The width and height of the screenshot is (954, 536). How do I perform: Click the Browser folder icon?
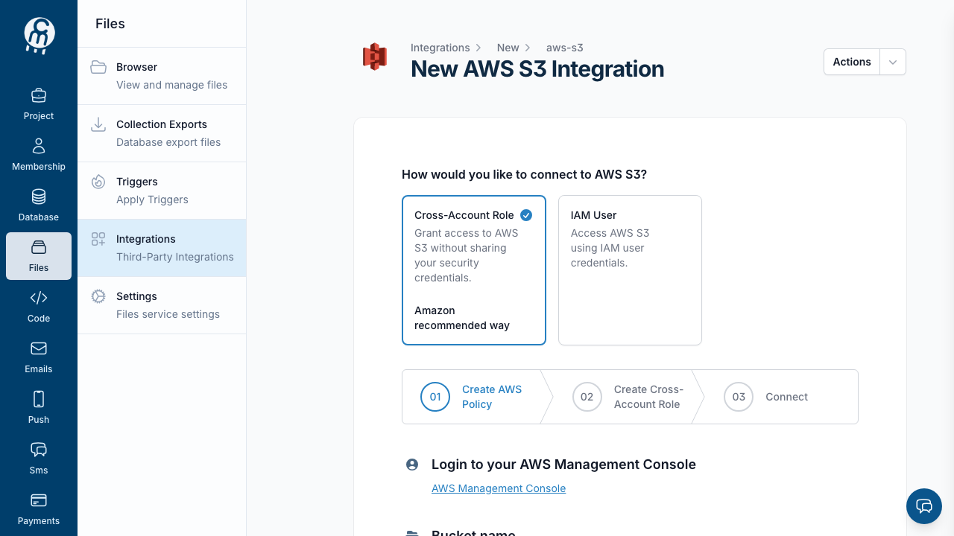pos(98,67)
